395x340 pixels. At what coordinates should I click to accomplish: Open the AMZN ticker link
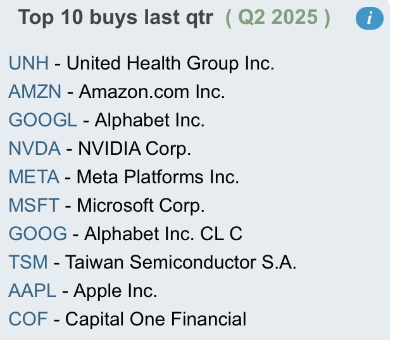point(35,92)
